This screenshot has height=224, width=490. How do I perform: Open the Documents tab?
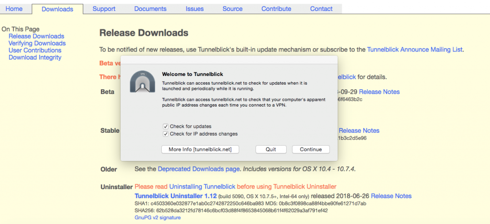coord(150,9)
